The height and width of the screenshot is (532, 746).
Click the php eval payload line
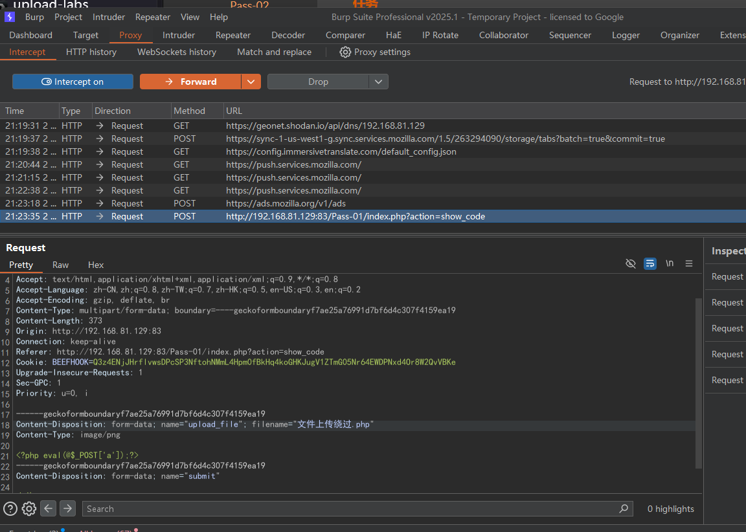tap(77, 456)
